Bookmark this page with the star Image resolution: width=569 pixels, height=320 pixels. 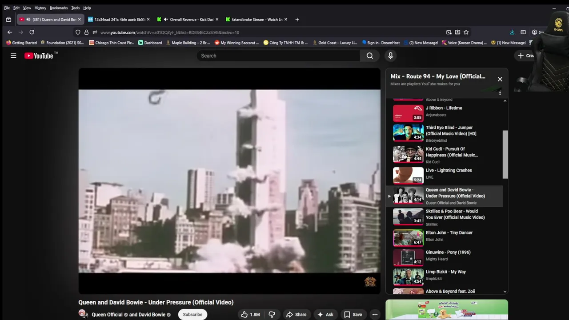point(466,32)
